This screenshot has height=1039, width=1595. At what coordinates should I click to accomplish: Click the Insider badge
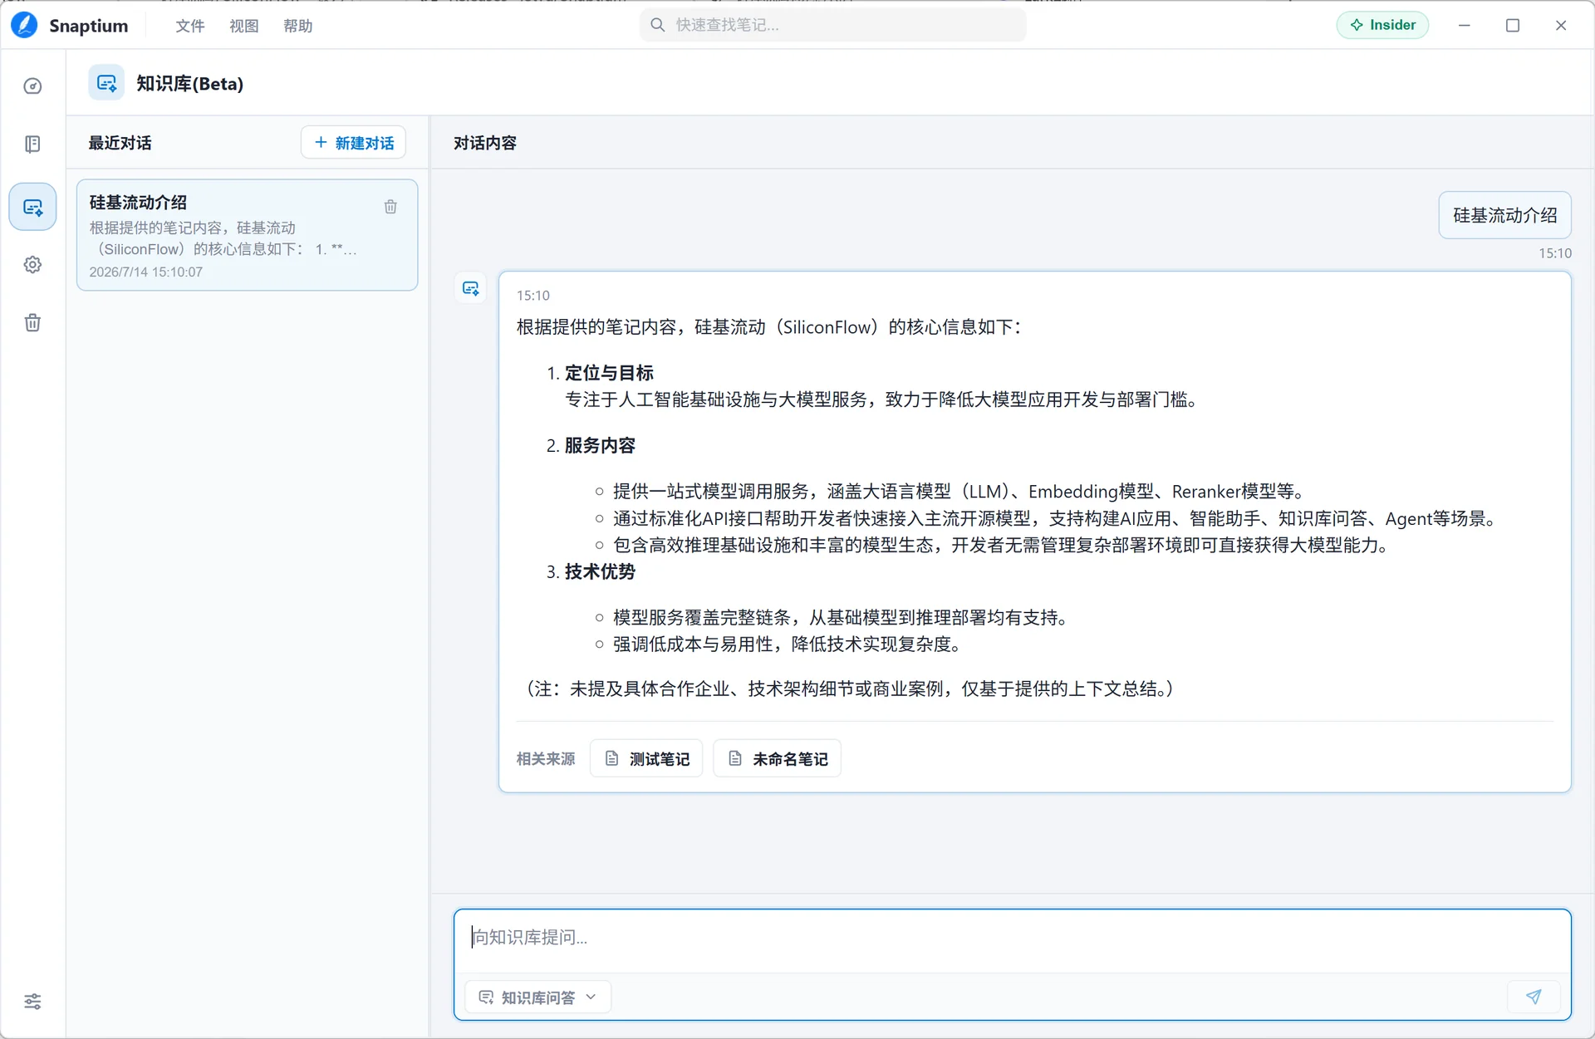click(1382, 25)
